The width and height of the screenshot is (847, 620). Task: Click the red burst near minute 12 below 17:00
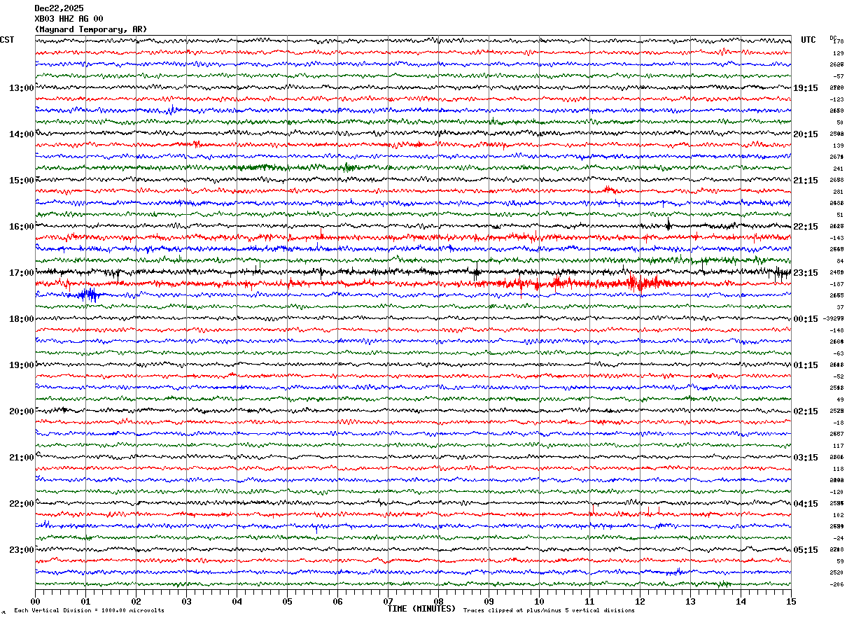click(643, 283)
